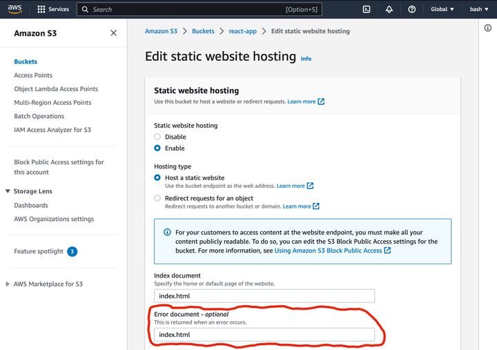Choose Redirect requests for an object

tap(157, 198)
